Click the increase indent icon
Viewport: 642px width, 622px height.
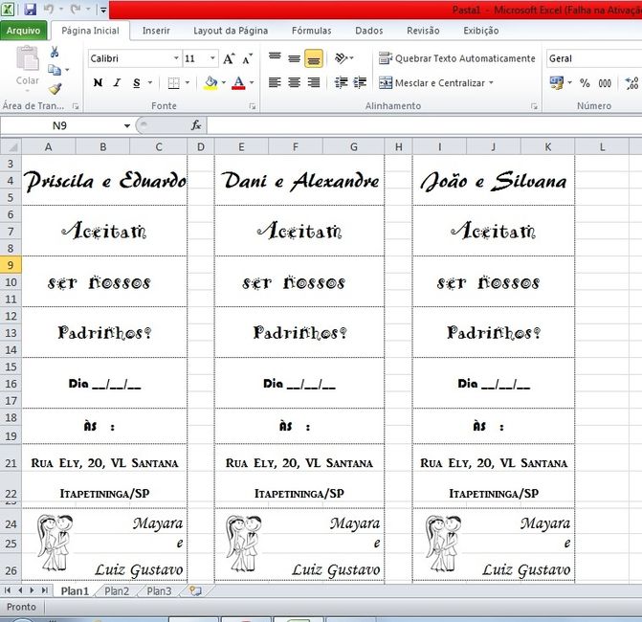[x=360, y=82]
